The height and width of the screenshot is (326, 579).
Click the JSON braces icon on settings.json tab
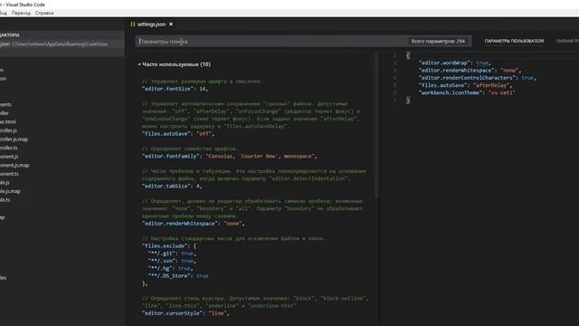[x=133, y=24]
